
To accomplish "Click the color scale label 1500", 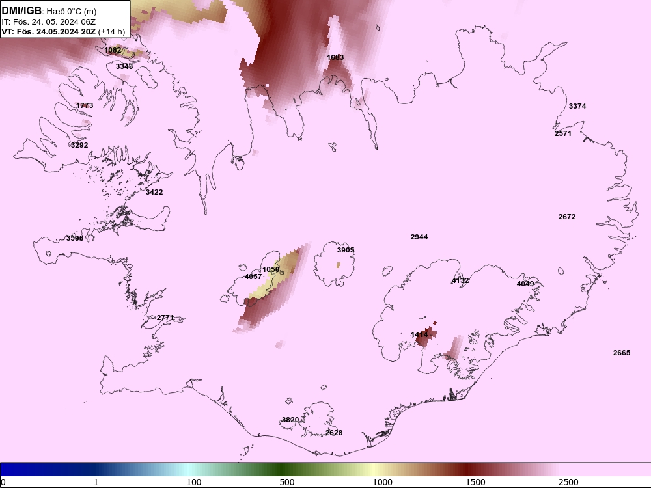I will (475, 483).
